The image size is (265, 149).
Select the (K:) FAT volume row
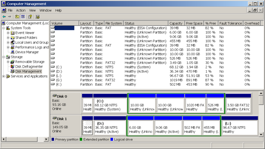[156, 85]
